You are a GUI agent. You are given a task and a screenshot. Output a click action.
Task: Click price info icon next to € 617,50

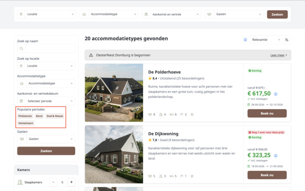point(276,94)
